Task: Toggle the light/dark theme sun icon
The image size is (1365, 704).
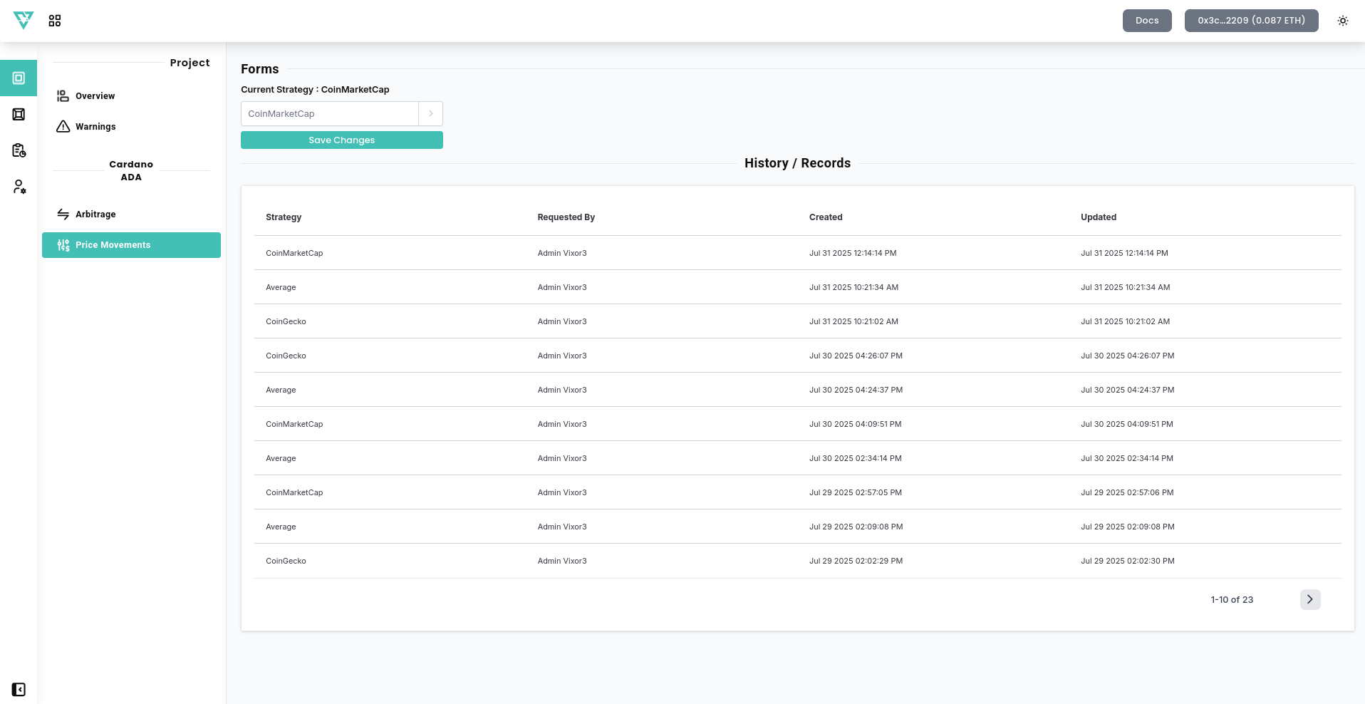Action: pos(1342,21)
